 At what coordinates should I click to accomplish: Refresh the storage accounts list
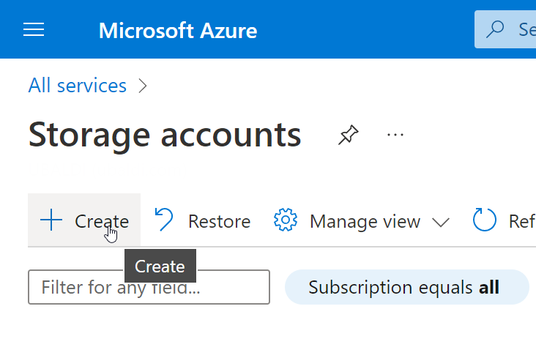pyautogui.click(x=503, y=220)
